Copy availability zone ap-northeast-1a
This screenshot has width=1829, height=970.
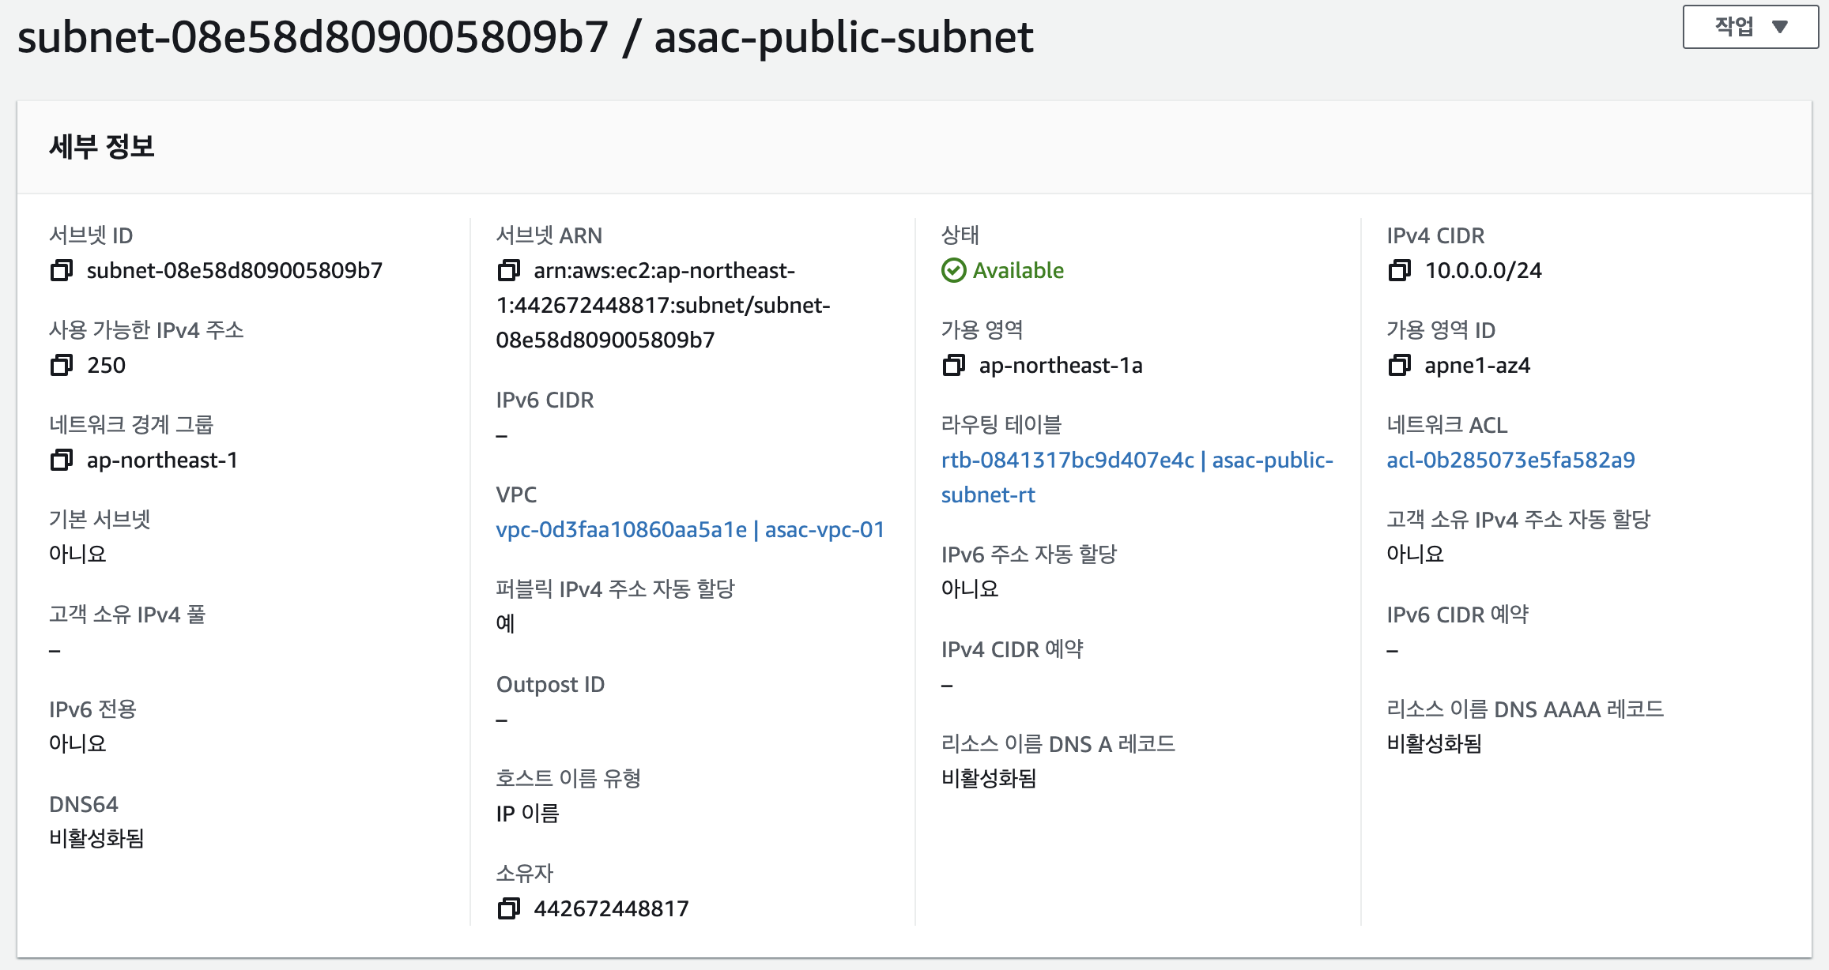pyautogui.click(x=954, y=366)
